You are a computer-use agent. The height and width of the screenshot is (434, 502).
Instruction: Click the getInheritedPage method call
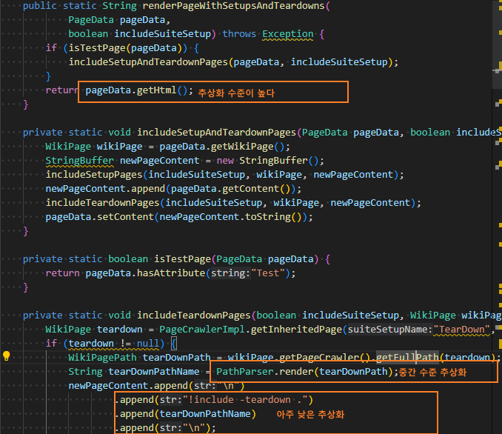pyautogui.click(x=296, y=330)
